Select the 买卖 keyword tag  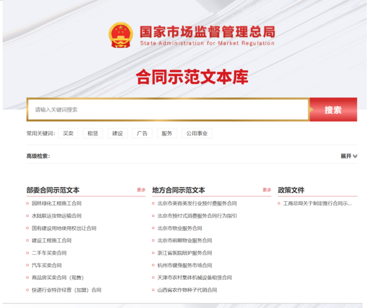point(68,134)
